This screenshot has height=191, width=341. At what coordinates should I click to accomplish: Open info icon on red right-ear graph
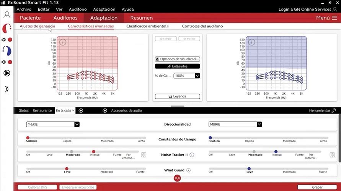coord(63,42)
